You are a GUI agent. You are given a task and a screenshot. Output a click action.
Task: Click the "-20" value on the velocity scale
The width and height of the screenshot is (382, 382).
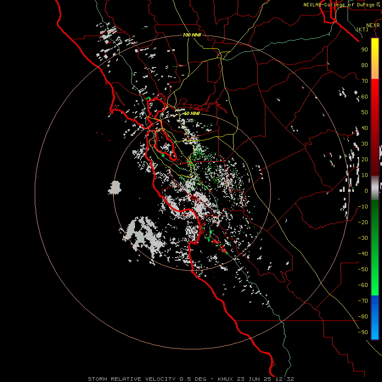[363, 222]
